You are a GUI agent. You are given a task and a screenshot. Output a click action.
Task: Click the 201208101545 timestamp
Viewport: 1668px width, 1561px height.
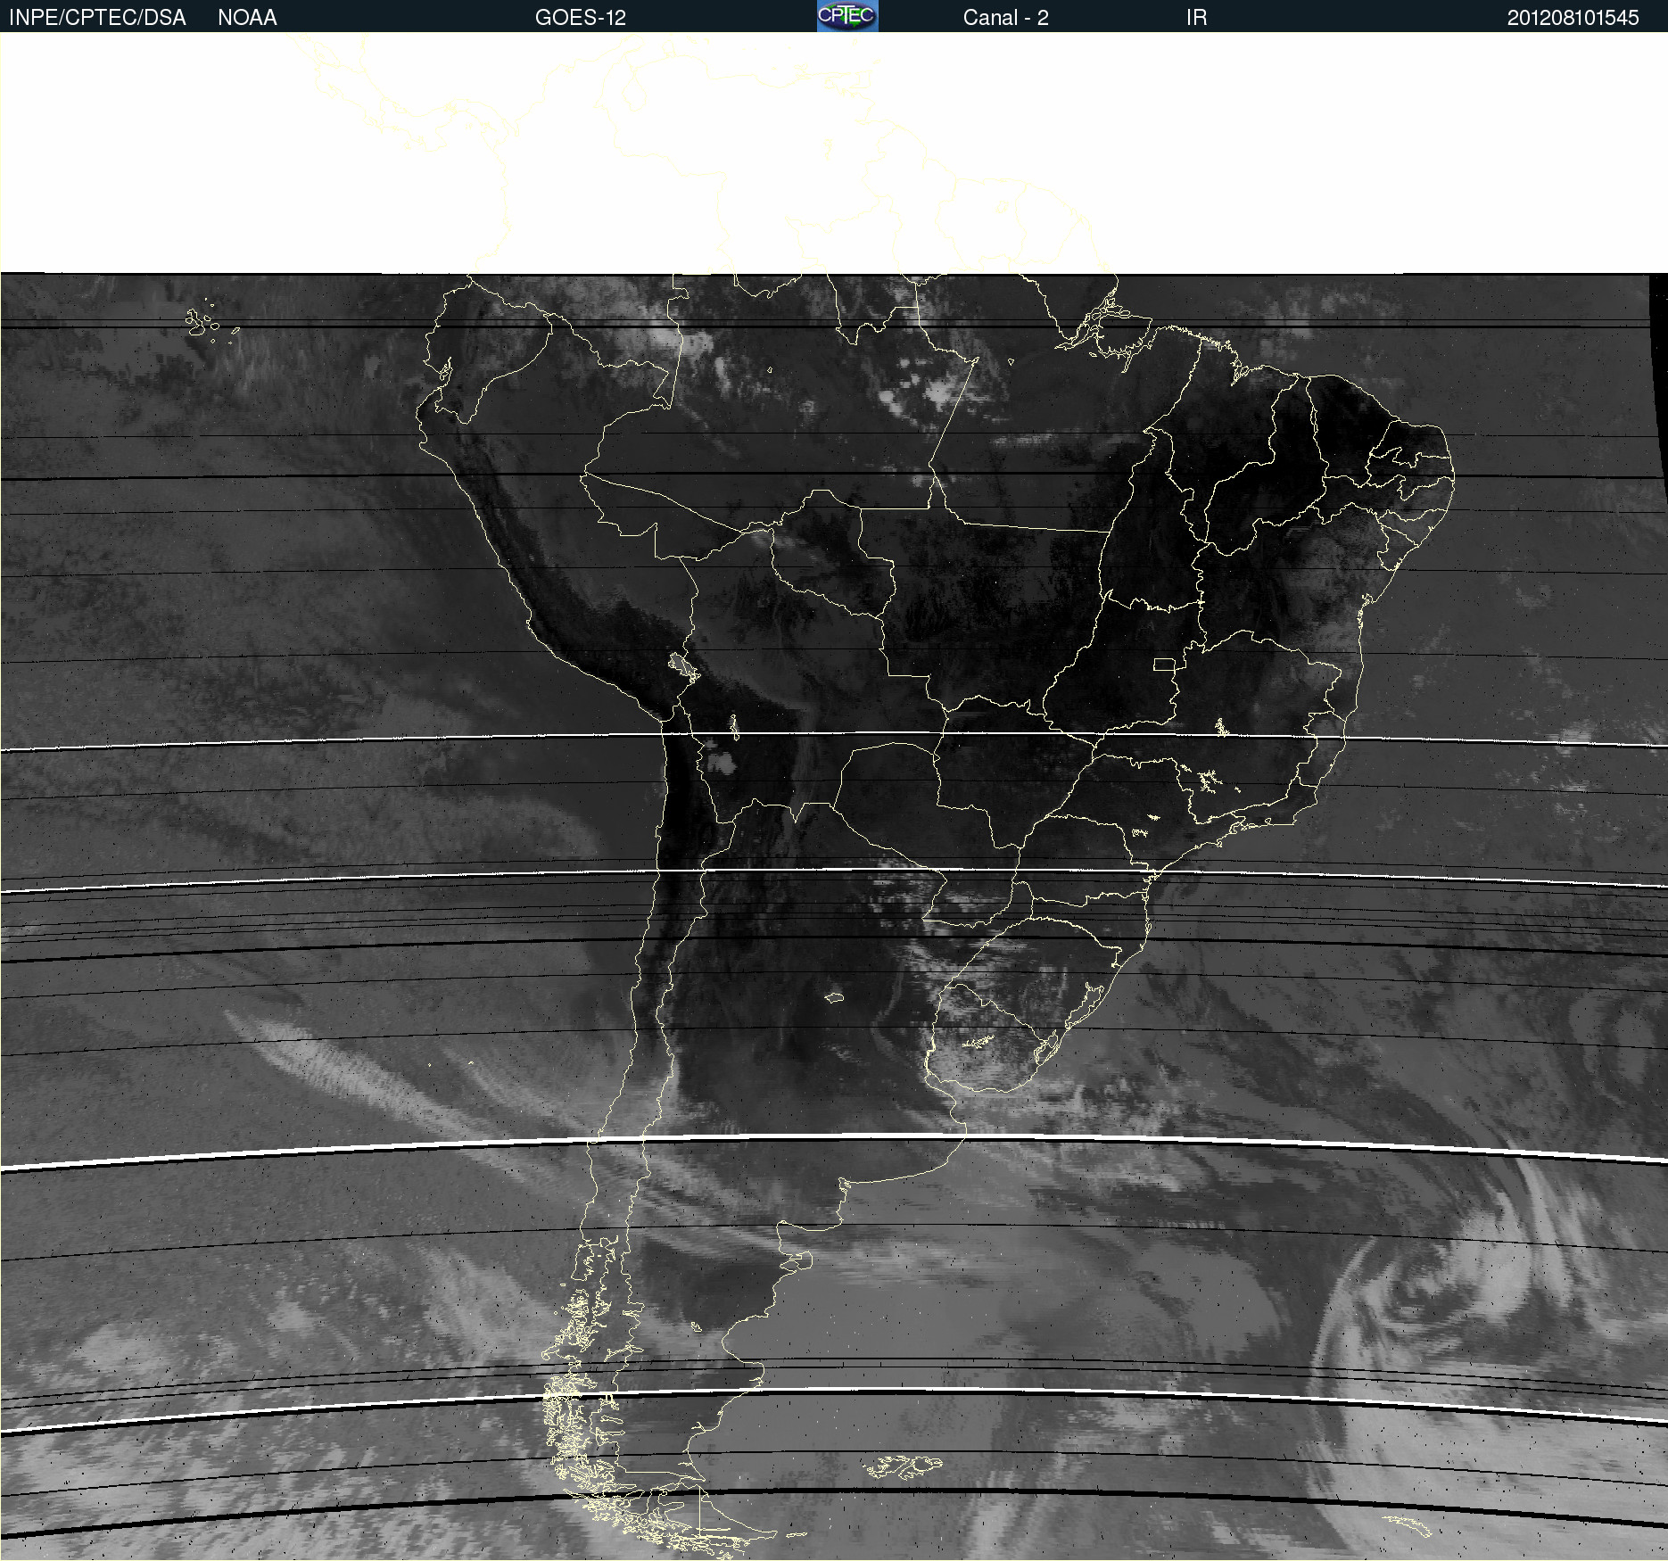pos(1573,18)
